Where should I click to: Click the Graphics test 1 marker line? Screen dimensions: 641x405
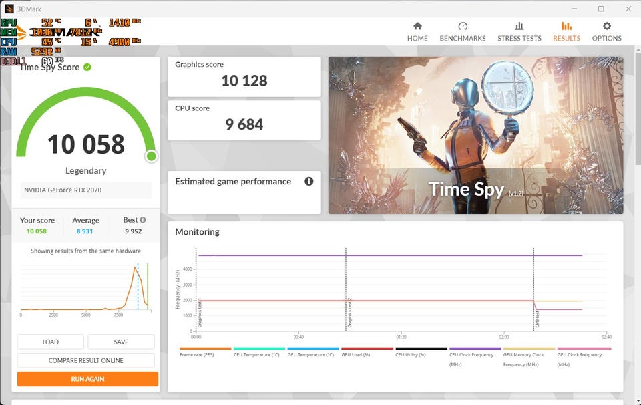pyautogui.click(x=196, y=289)
